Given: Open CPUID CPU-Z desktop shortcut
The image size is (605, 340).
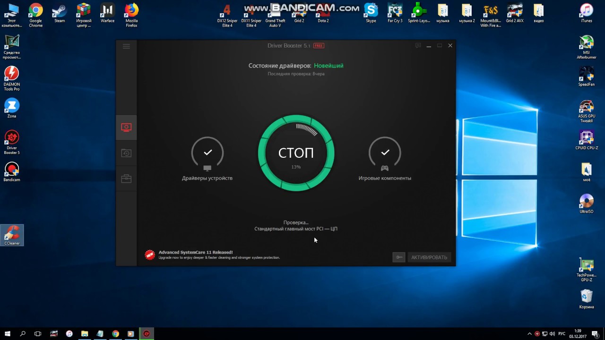Looking at the screenshot, I should pos(587,139).
